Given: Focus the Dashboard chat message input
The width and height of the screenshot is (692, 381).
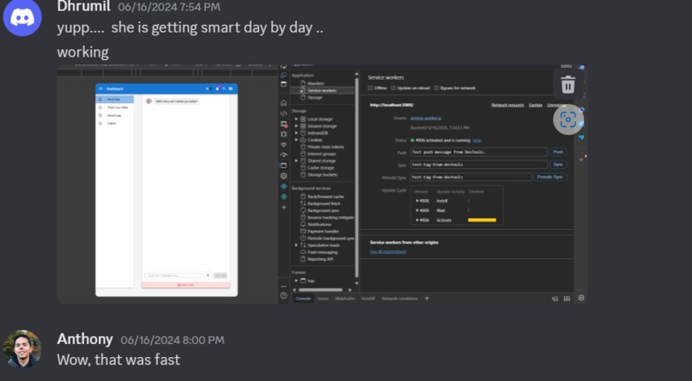Looking at the screenshot, I should pyautogui.click(x=173, y=275).
